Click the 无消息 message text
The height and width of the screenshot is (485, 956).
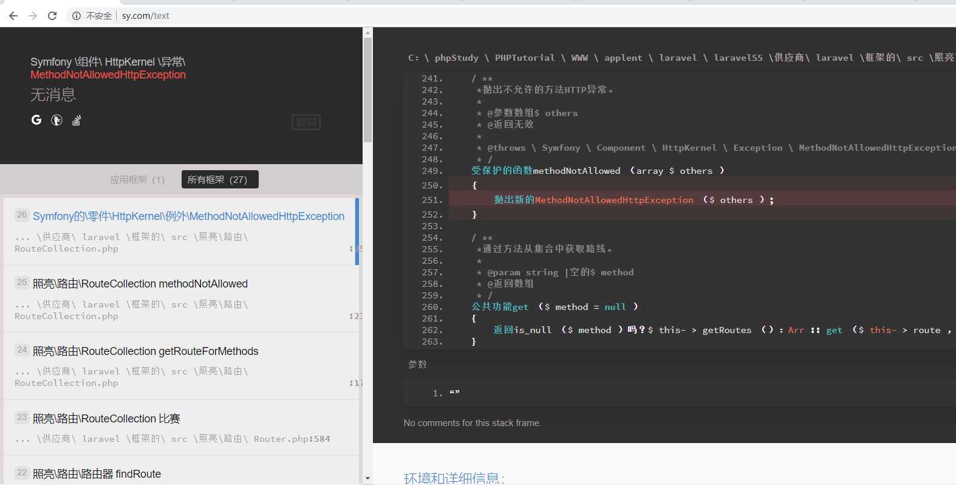53,95
